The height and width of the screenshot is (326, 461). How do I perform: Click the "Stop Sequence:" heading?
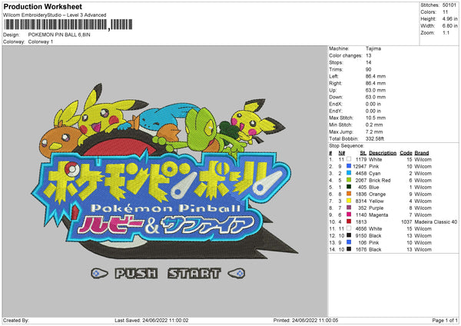[347, 146]
